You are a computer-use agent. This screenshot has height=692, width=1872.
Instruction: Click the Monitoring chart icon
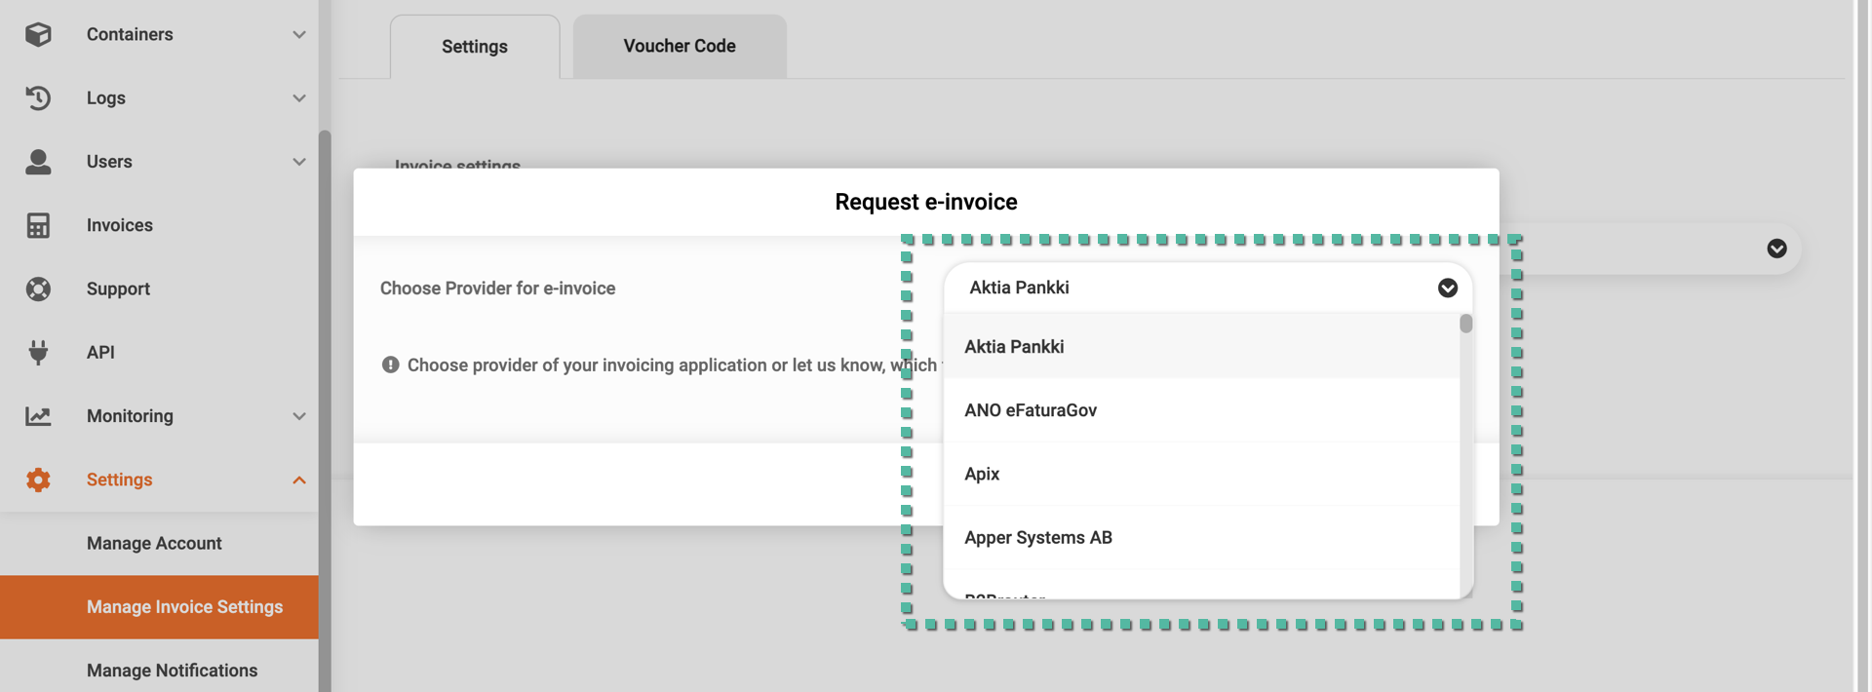pos(38,416)
